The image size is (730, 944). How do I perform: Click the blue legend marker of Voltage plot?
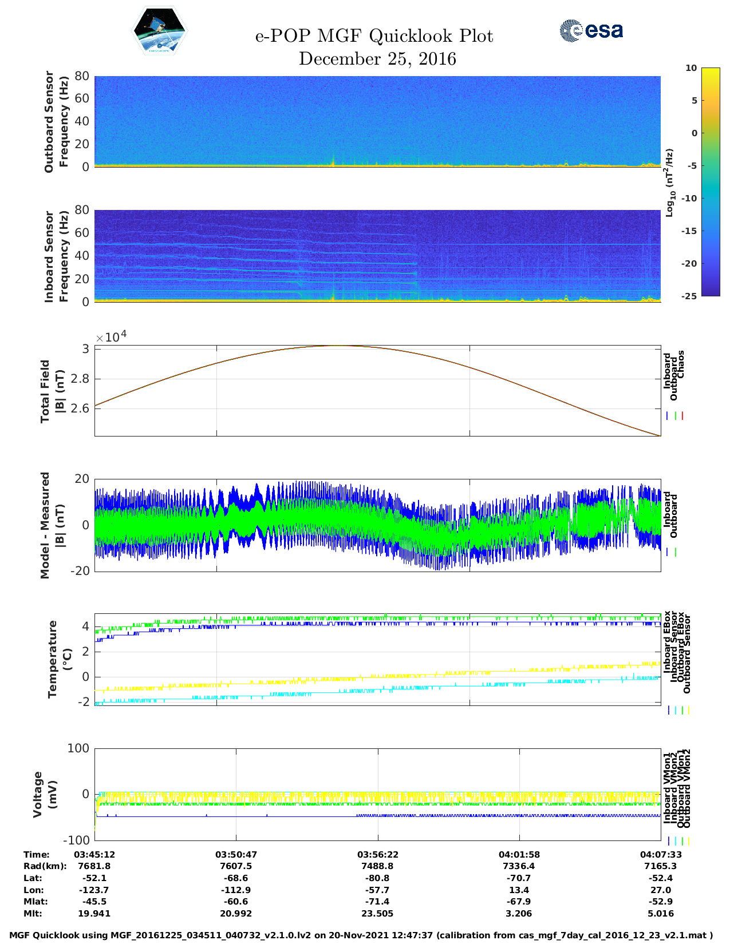(669, 841)
